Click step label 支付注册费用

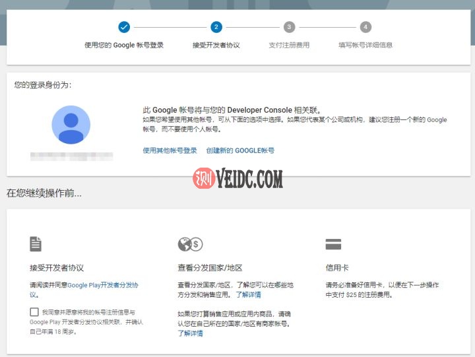(x=290, y=45)
